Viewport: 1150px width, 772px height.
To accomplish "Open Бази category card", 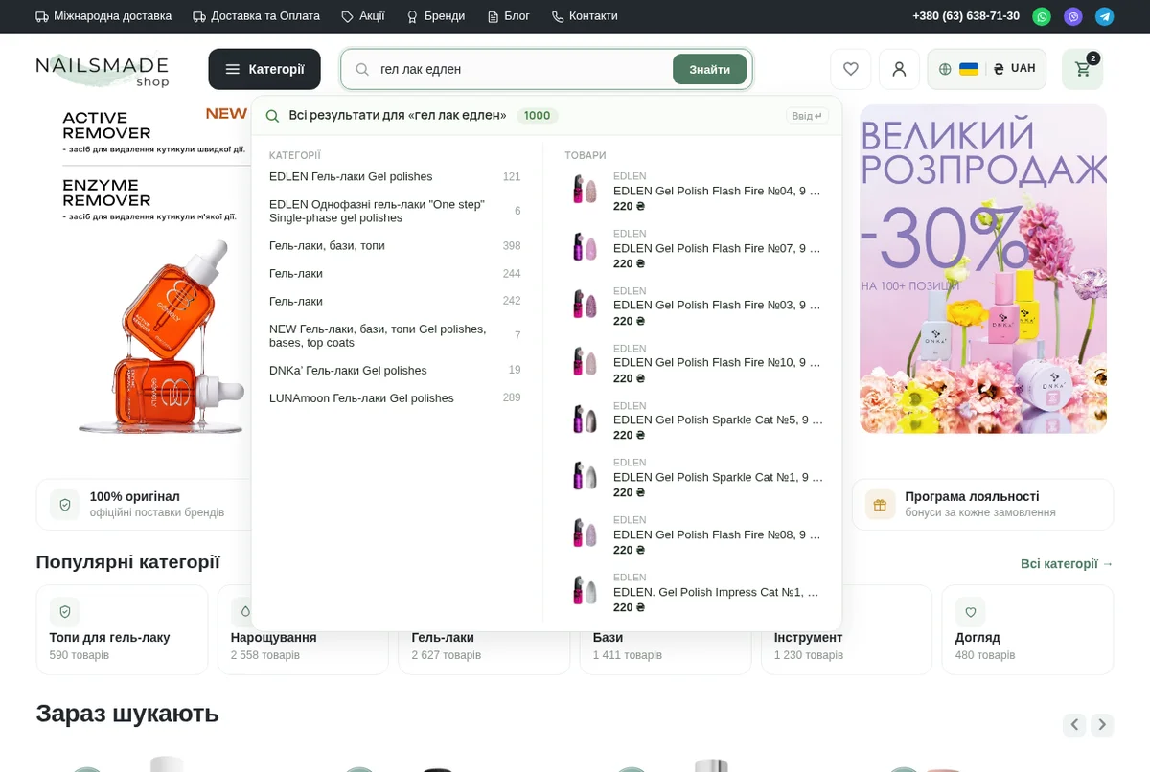I will coord(665,630).
